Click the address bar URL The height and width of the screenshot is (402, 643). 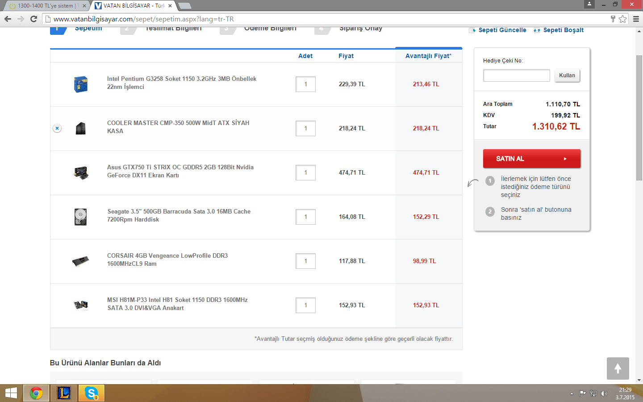(143, 19)
